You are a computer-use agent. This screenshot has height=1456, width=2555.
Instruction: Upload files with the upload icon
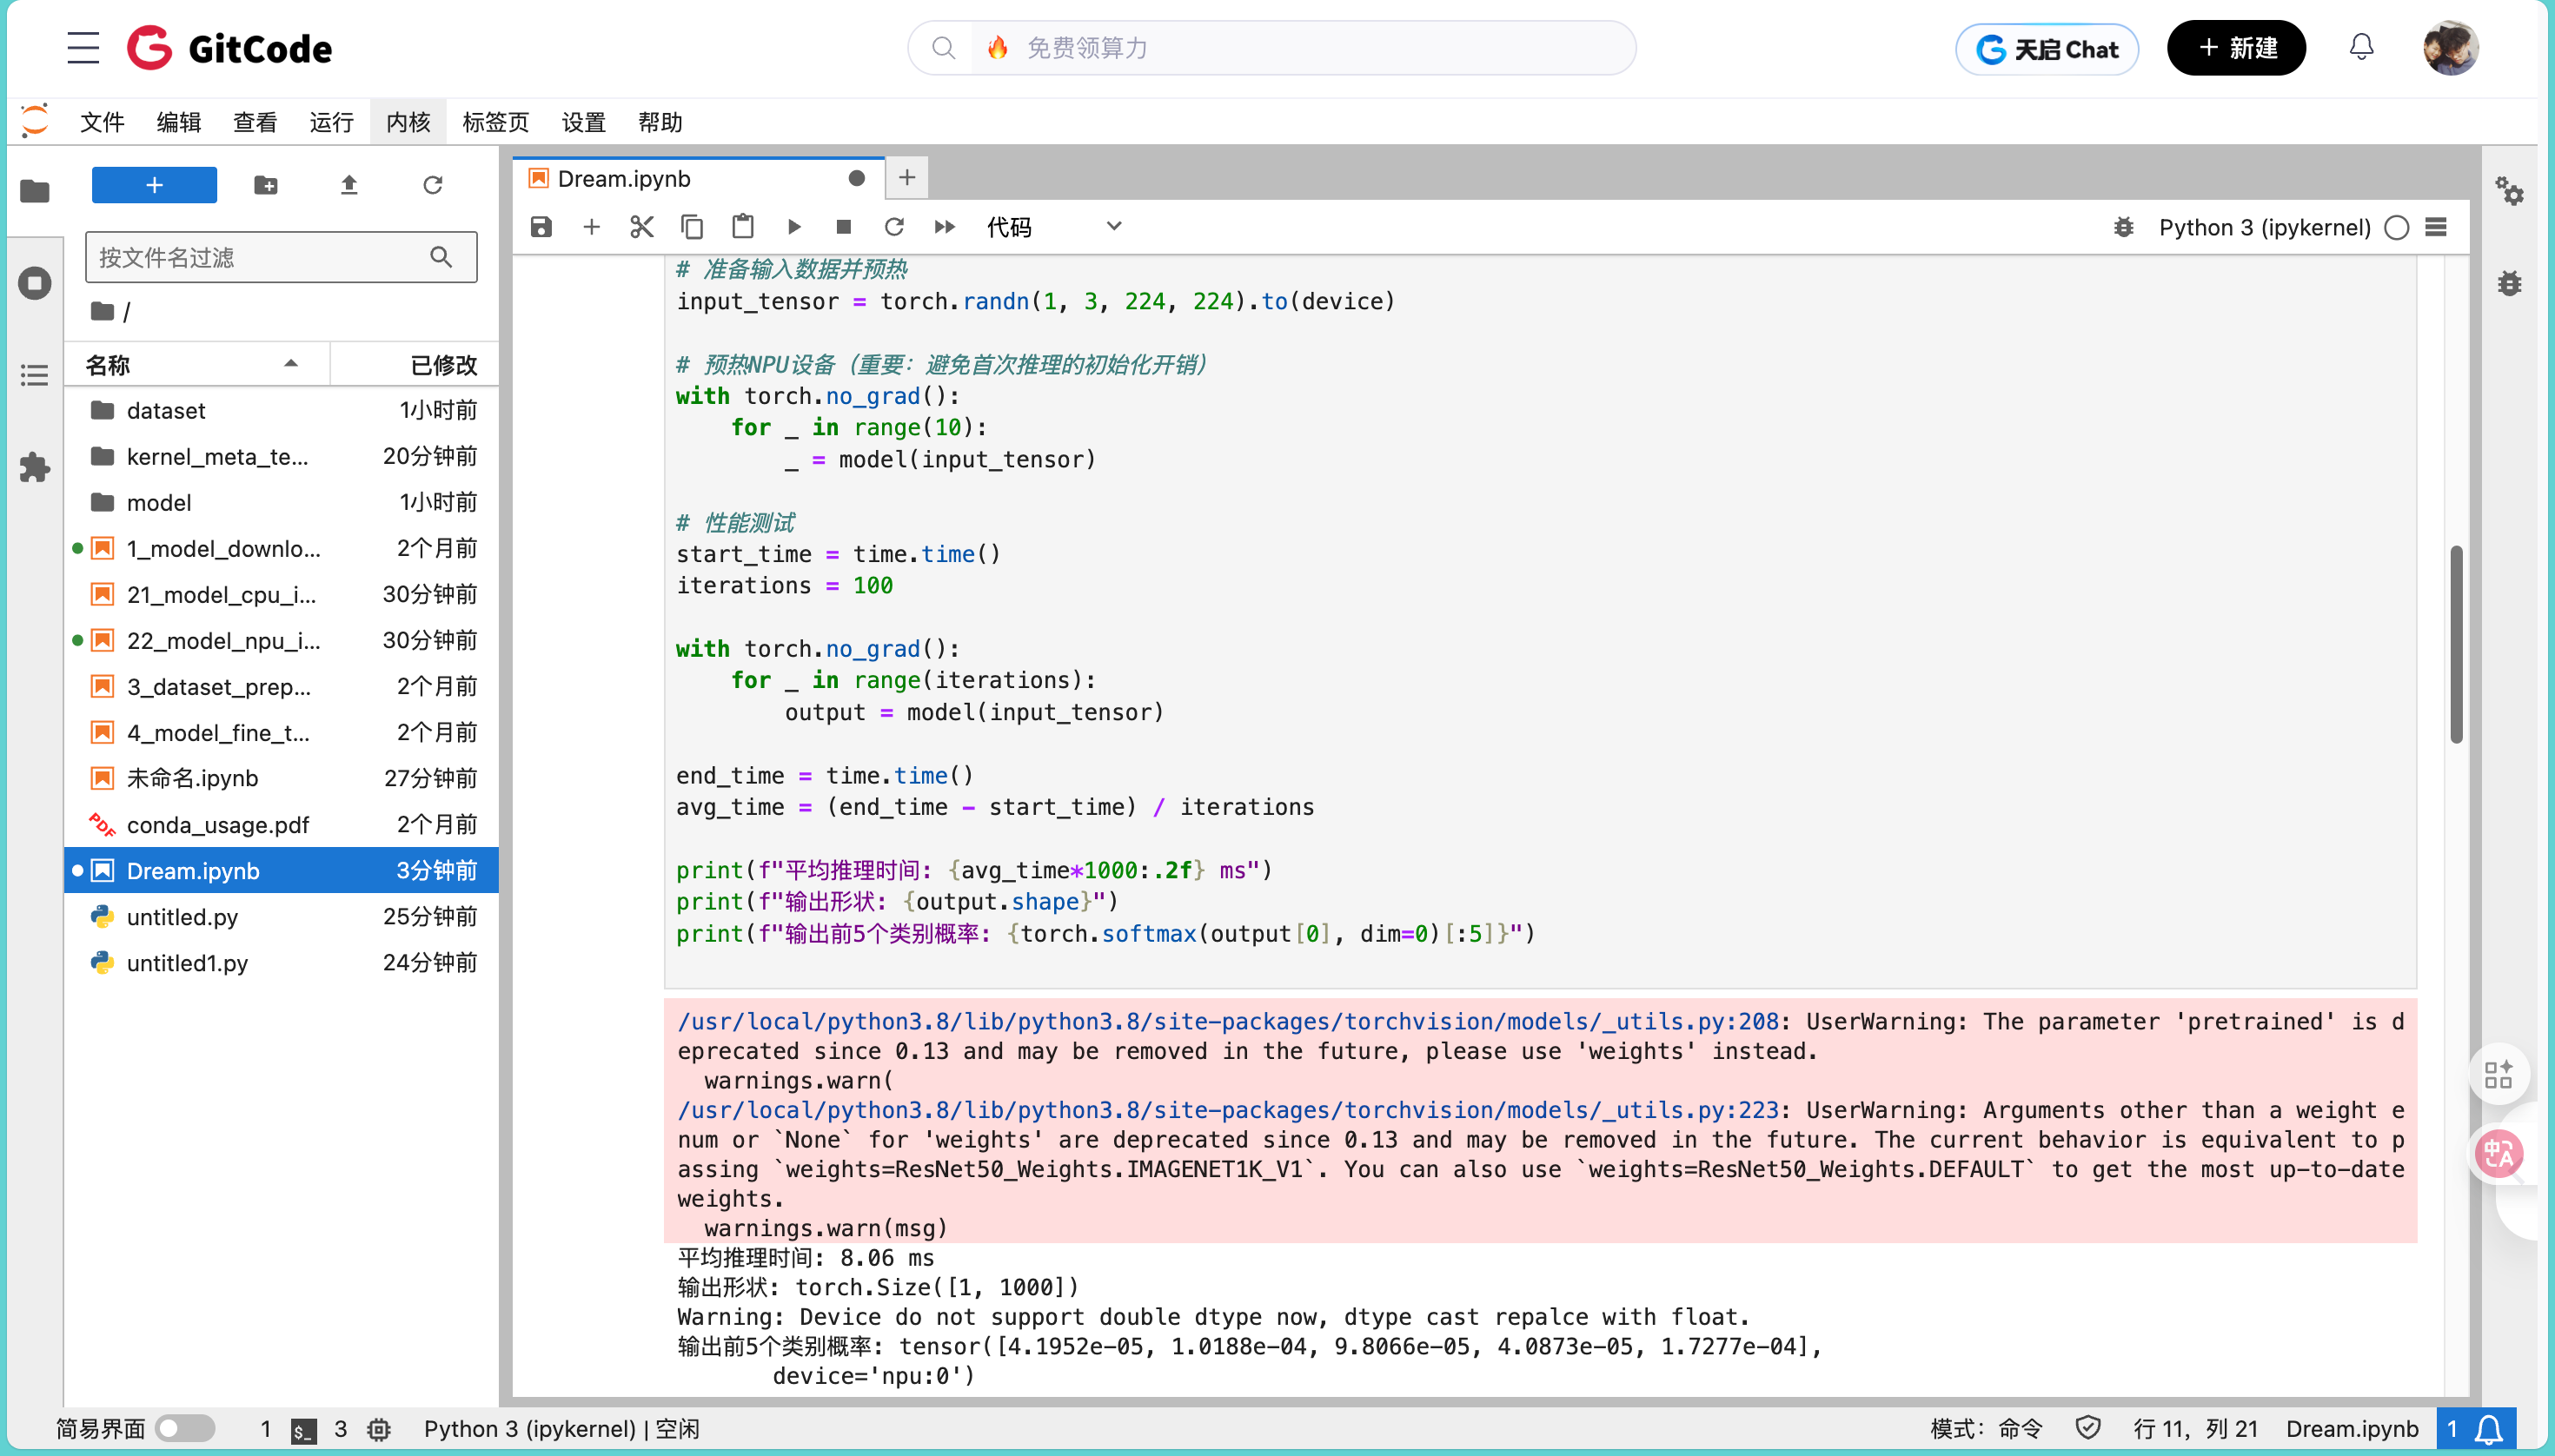click(348, 185)
